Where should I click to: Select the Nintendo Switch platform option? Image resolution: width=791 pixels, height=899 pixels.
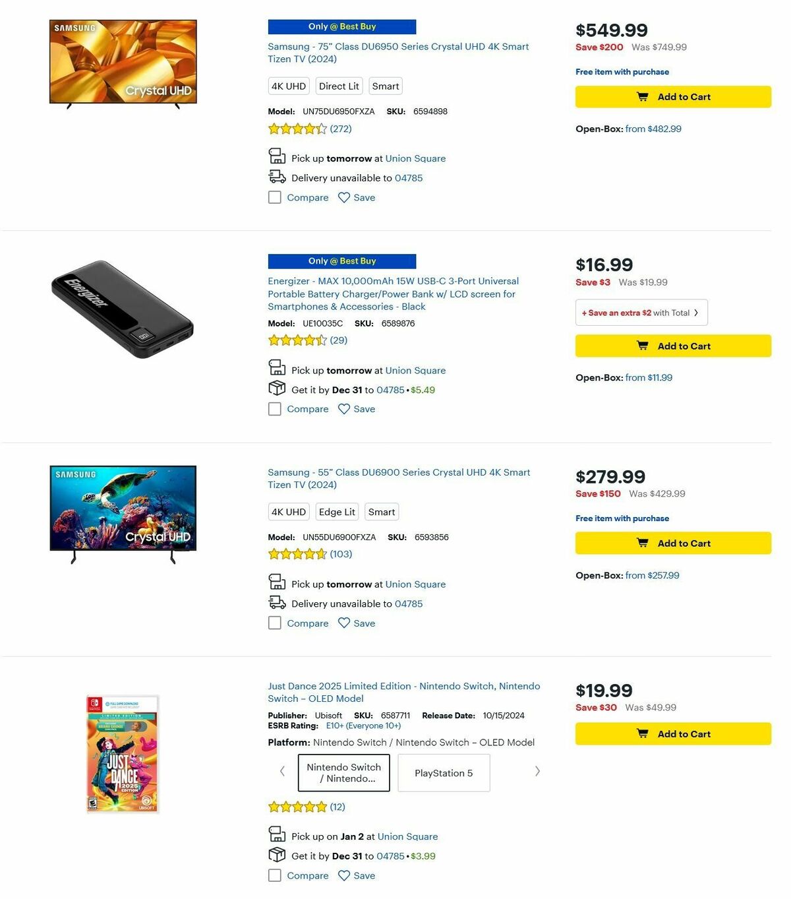343,772
